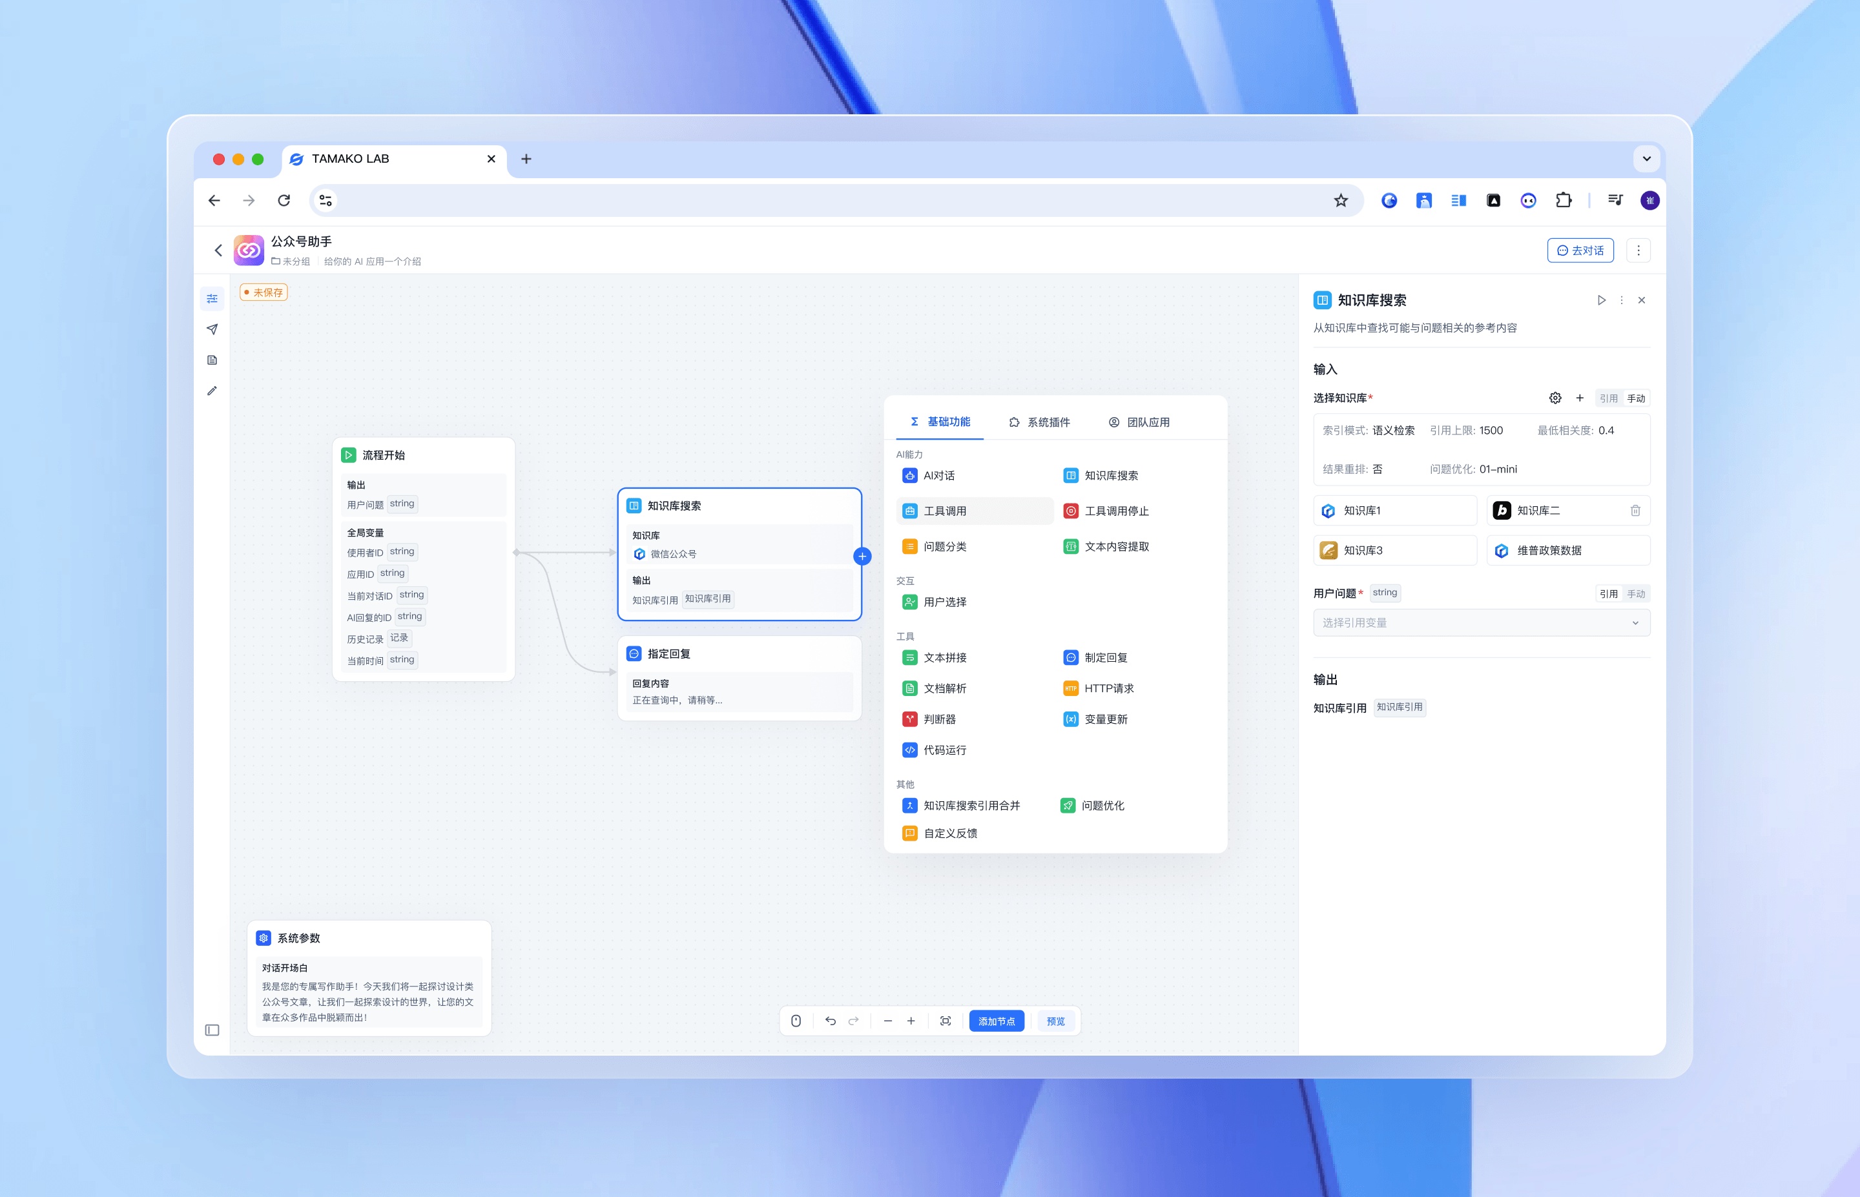Click the undo arrow in bottom toolbar
This screenshot has height=1197, width=1860.
[x=830, y=1021]
